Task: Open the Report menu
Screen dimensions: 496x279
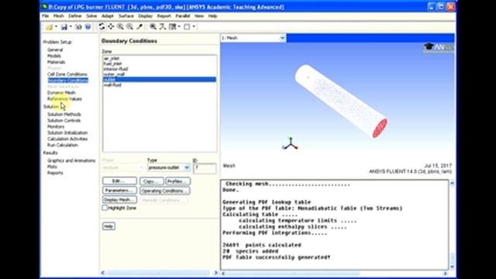Action: (164, 15)
